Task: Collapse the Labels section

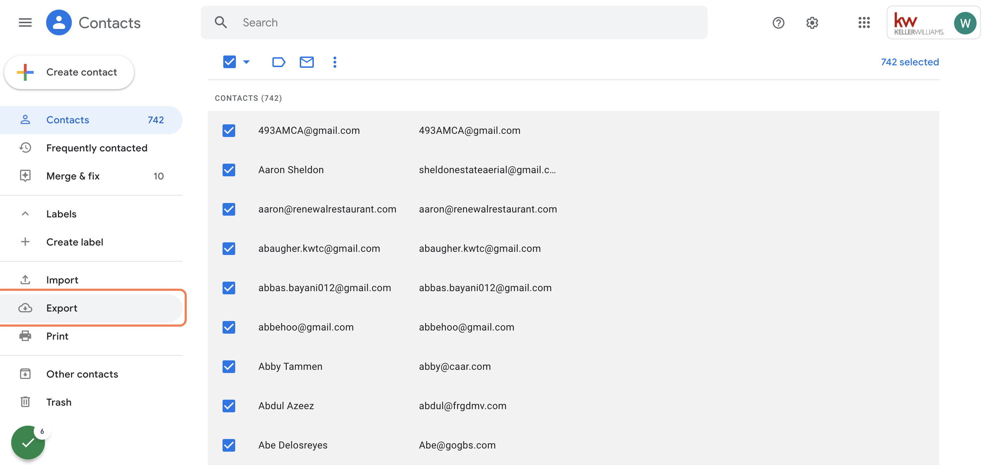Action: pyautogui.click(x=25, y=214)
